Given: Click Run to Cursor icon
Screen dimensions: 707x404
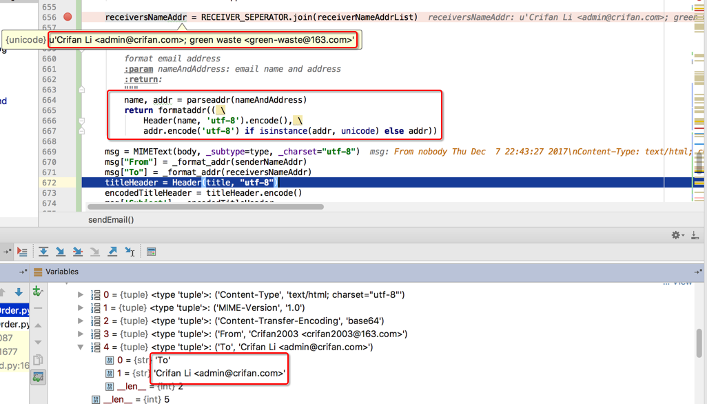Looking at the screenshot, I should coord(130,252).
